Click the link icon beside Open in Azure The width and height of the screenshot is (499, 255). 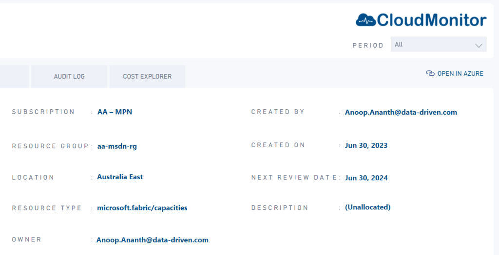[x=430, y=73]
